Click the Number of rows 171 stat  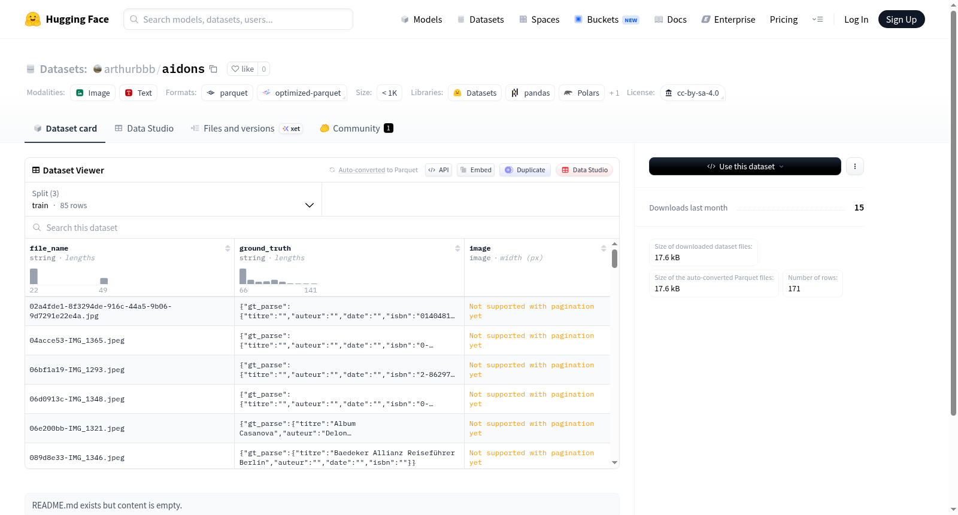[813, 283]
